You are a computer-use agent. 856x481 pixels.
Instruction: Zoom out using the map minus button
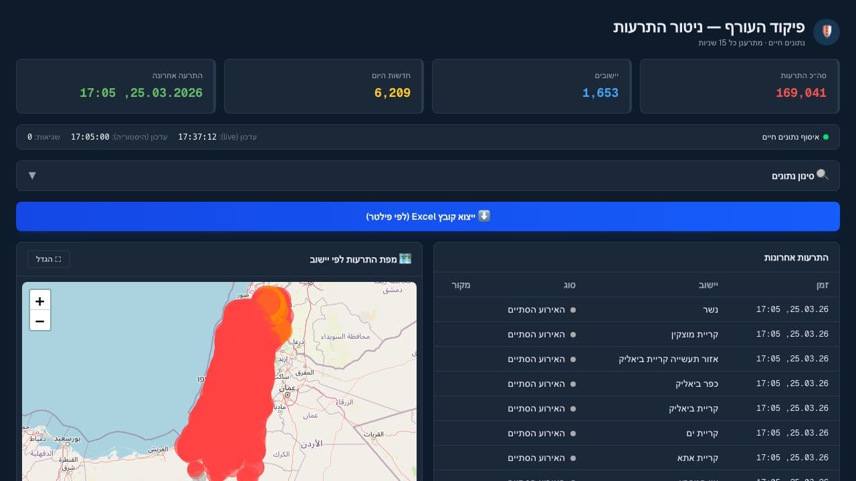pyautogui.click(x=39, y=321)
